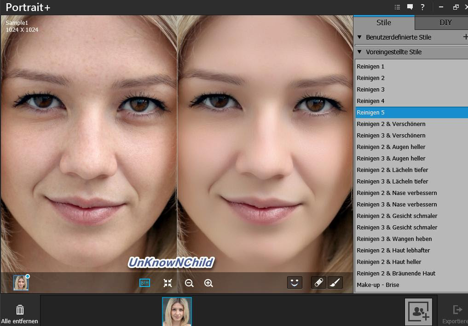Select the Make-up - Brise preset

click(x=378, y=285)
